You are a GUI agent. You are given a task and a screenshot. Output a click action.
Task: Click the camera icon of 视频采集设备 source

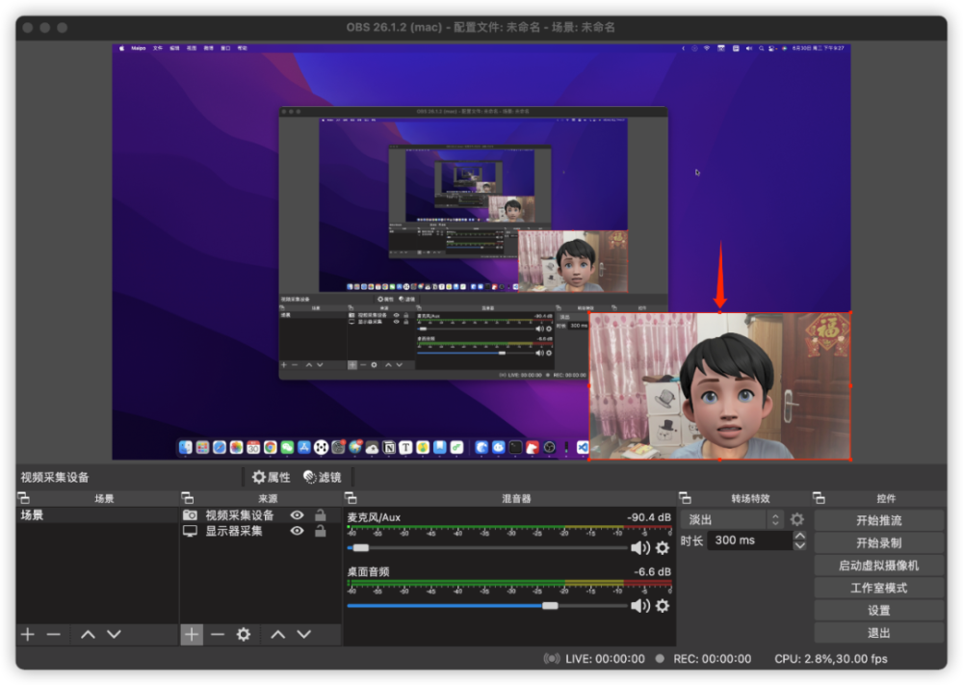point(190,515)
